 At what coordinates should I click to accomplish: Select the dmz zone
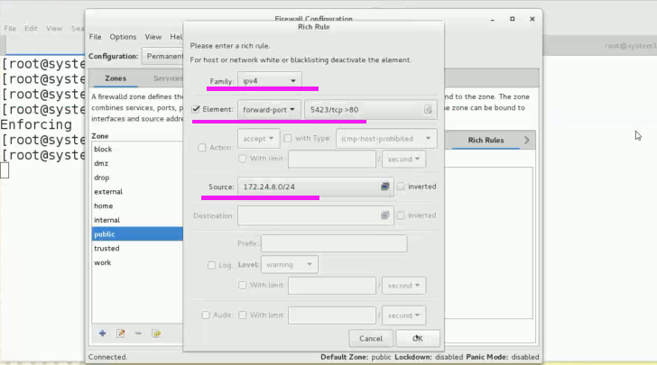tap(137, 163)
